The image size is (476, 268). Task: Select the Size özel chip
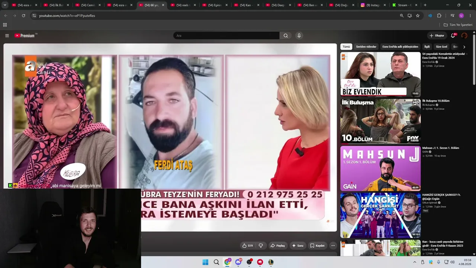pos(441,47)
